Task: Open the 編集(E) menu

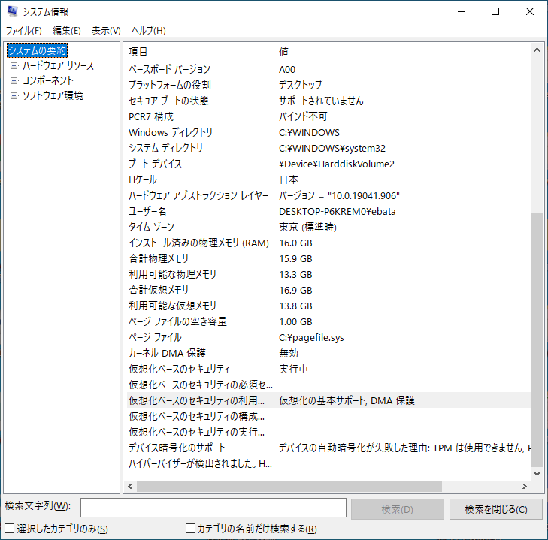Action: point(66,31)
